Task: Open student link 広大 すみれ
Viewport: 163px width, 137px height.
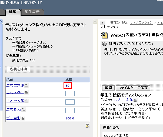Action: [x=15, y=92]
